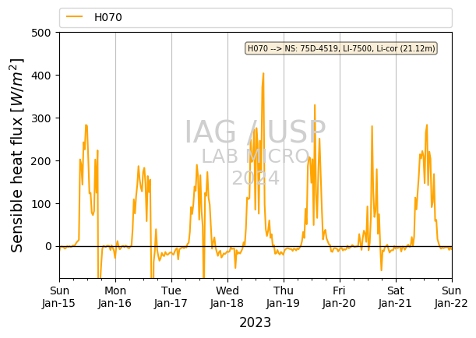Click the Thu Jan-19 date label
Screen dimensions: 476x338
pyautogui.click(x=284, y=297)
